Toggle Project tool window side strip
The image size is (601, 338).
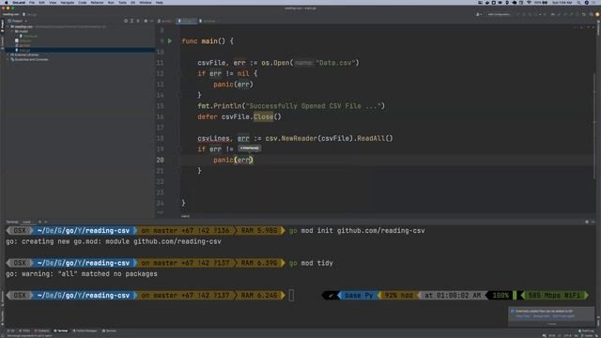2,26
